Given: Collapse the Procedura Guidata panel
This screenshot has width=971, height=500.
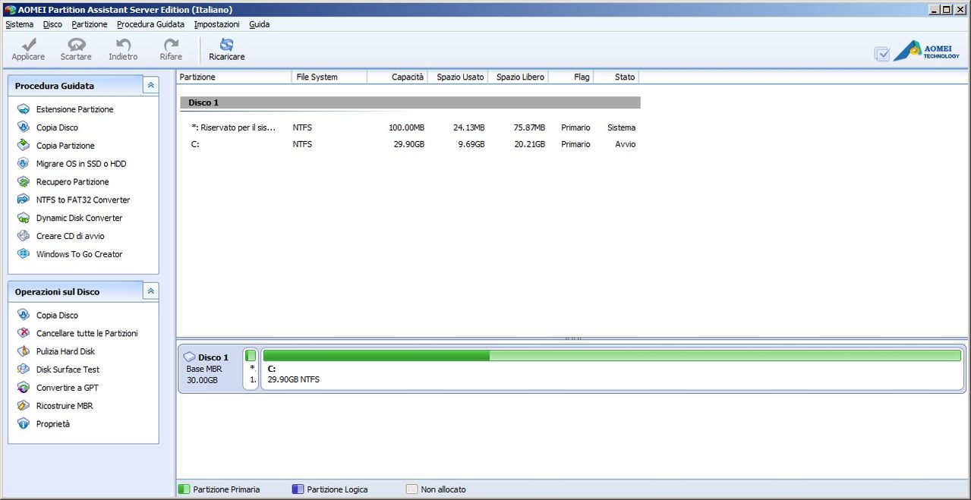Looking at the screenshot, I should click(x=150, y=86).
